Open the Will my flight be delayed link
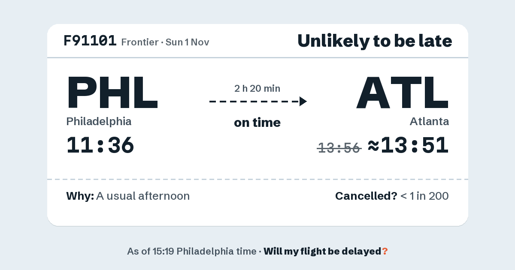 coord(323,252)
